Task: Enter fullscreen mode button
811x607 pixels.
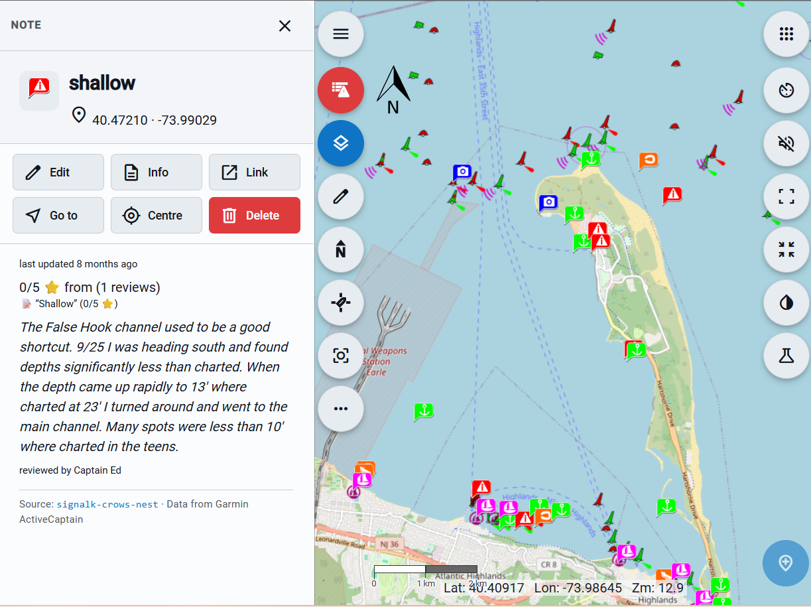Action: click(x=786, y=196)
